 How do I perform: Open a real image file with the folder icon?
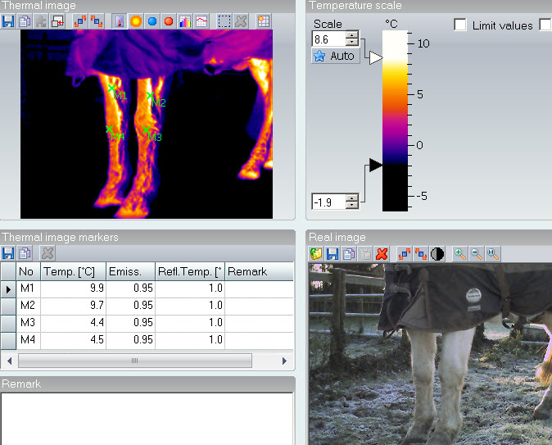click(316, 254)
